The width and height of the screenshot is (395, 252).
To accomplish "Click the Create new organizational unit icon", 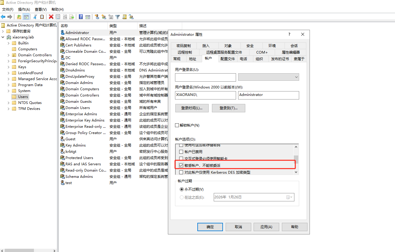I will pos(111,17).
